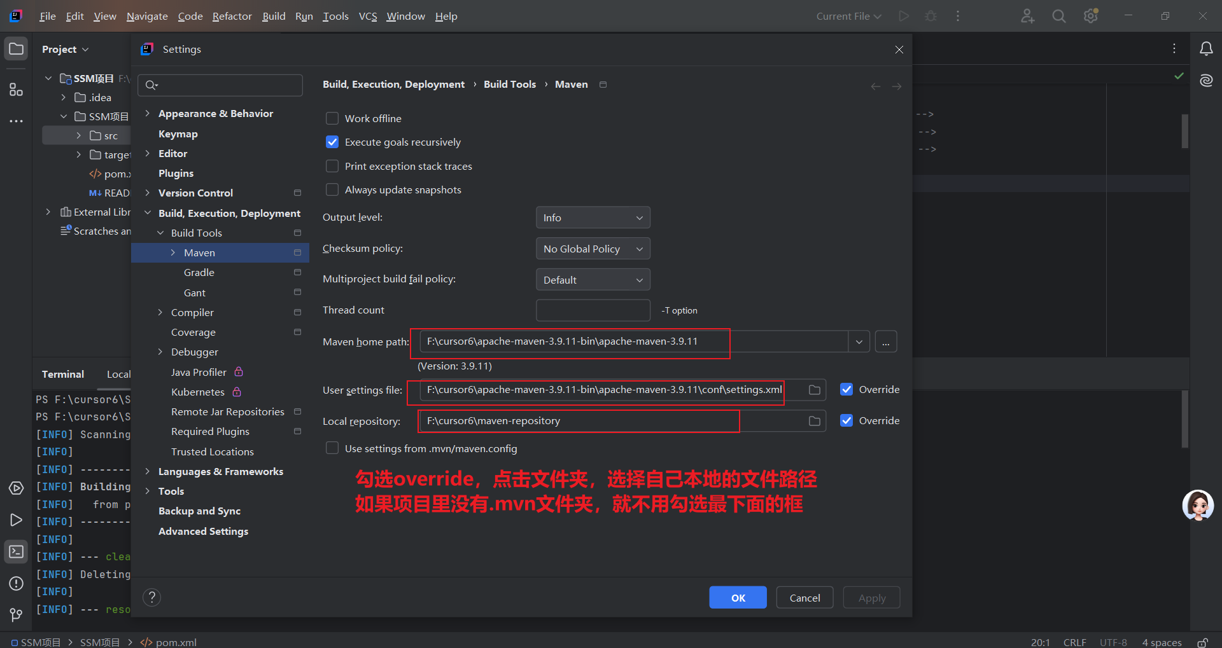Screen dimensions: 1222x648
Task: Open the AI Assistant spiral icon
Action: point(1206,80)
